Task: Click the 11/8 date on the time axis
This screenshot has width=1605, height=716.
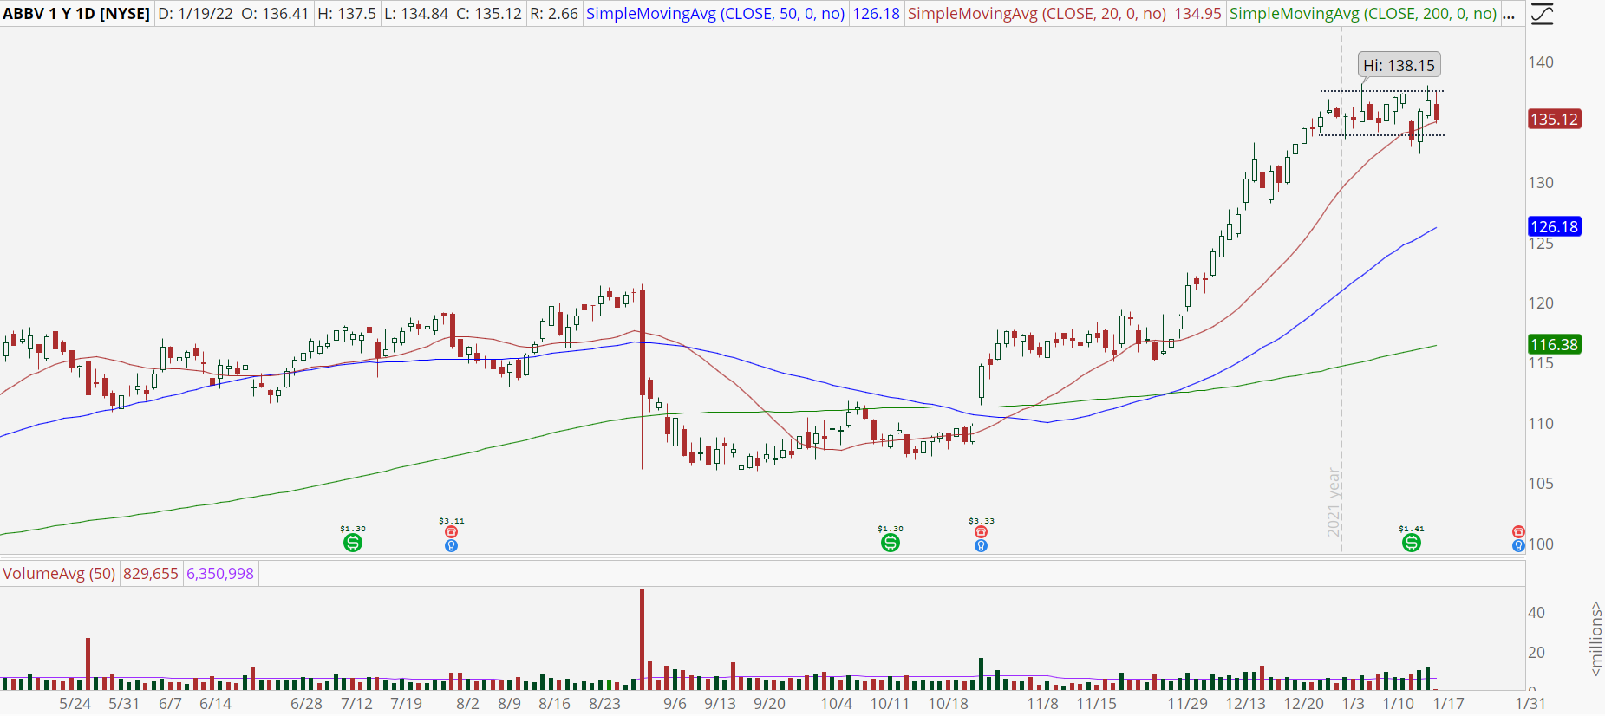Action: pyautogui.click(x=1042, y=704)
